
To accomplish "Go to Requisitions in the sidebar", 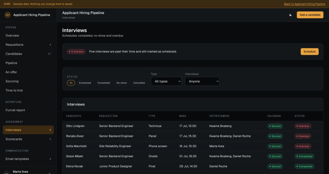I will point(28,45).
